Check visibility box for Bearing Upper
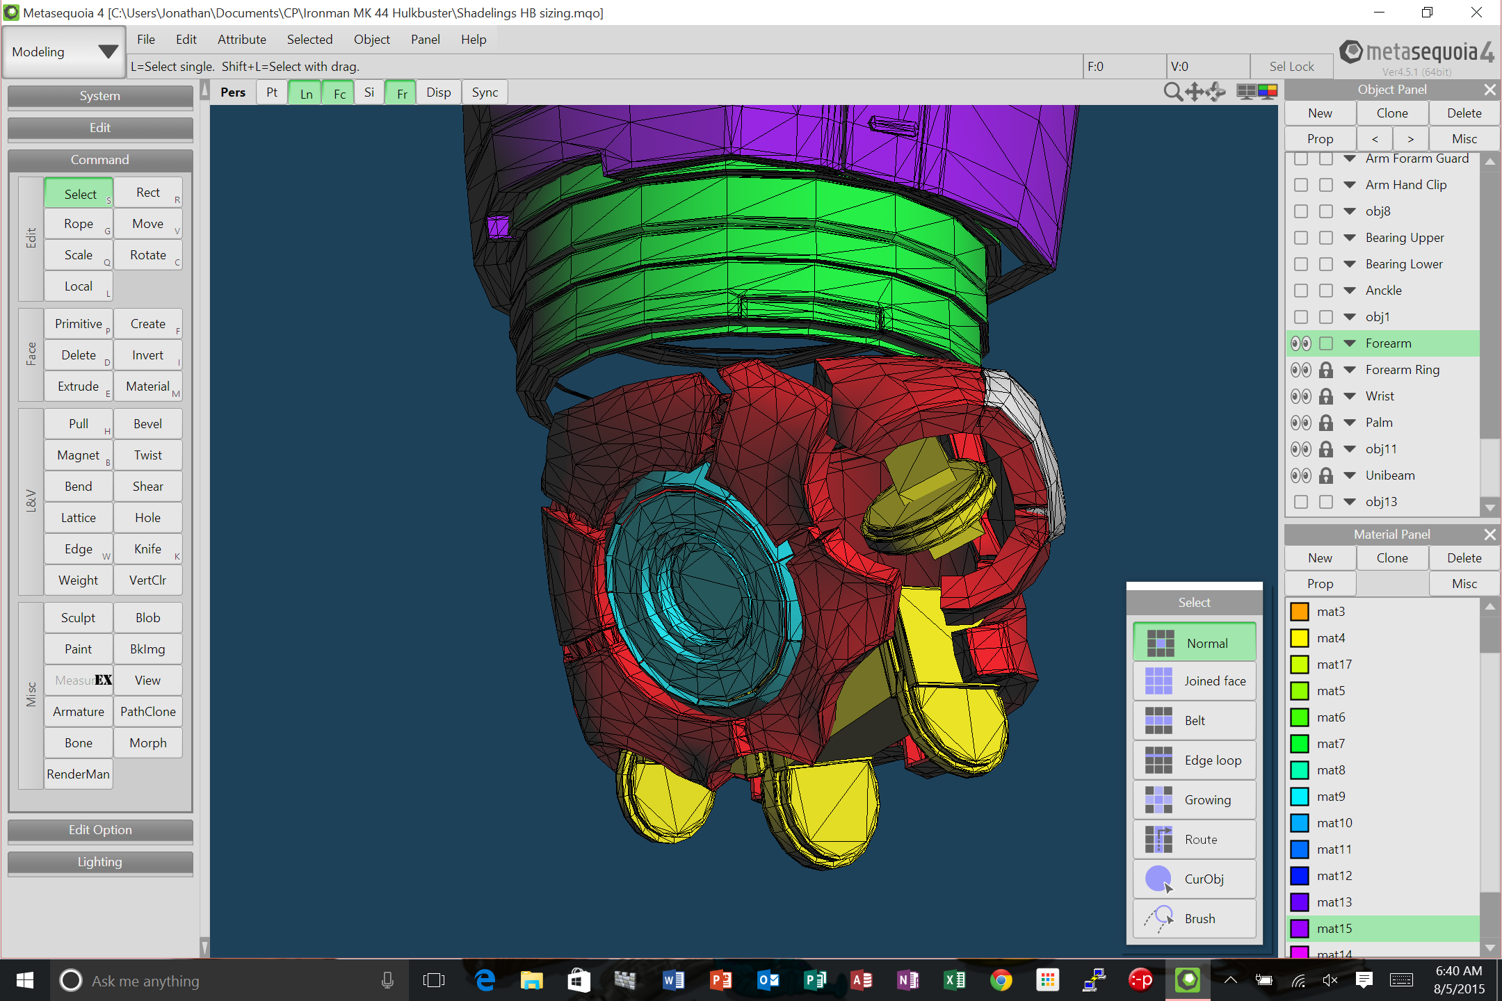The height and width of the screenshot is (1001, 1502). [1300, 238]
